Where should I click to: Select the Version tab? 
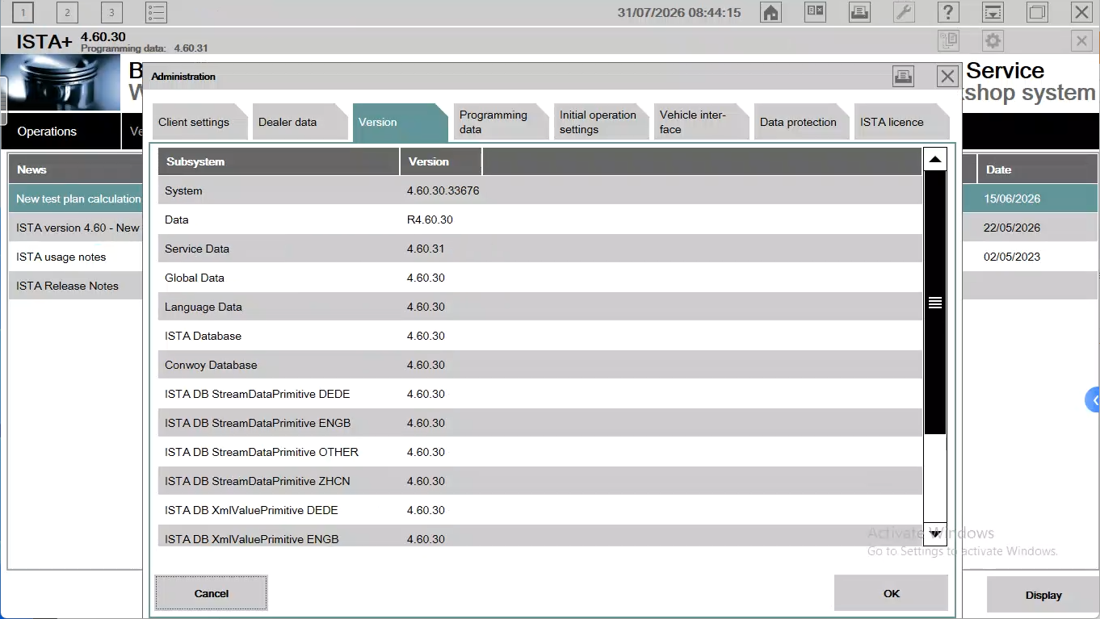tap(399, 122)
